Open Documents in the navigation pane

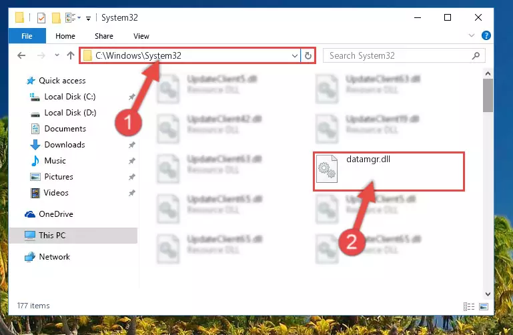65,129
